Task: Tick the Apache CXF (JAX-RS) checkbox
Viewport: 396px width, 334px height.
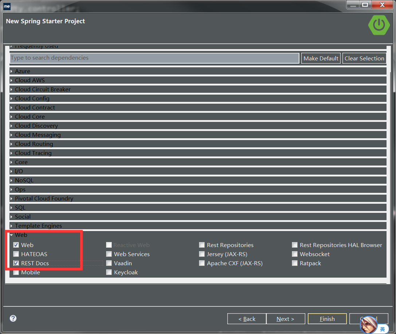Action: coord(202,263)
